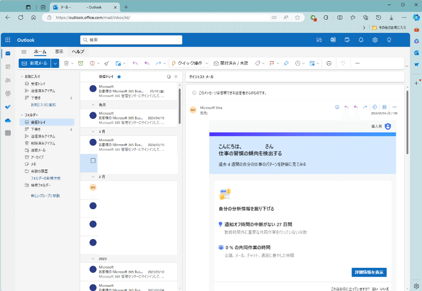Click the select-all mode icon in list header
The image size is (422, 291).
169,77
